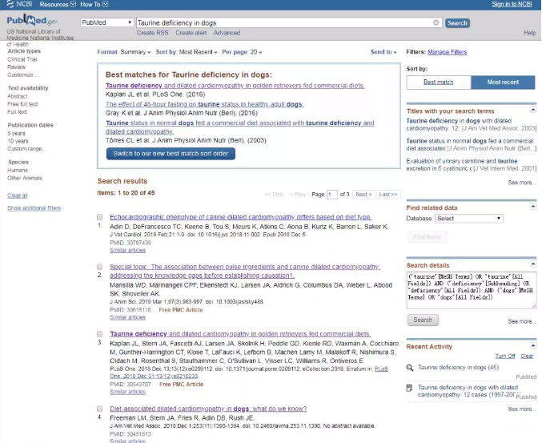Click Clear all filters link
The height and width of the screenshot is (443, 542).
(x=18, y=195)
